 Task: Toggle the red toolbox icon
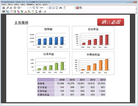[x=77, y=8]
